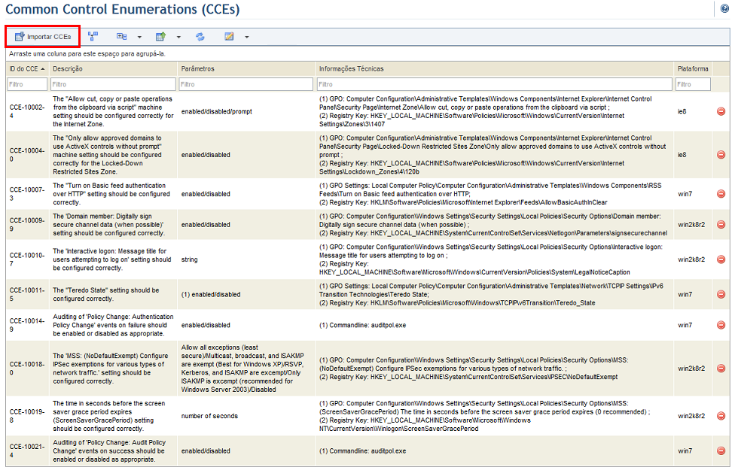This screenshot has height=467, width=735.
Task: Click the Importar CCEs button
Action: click(43, 37)
